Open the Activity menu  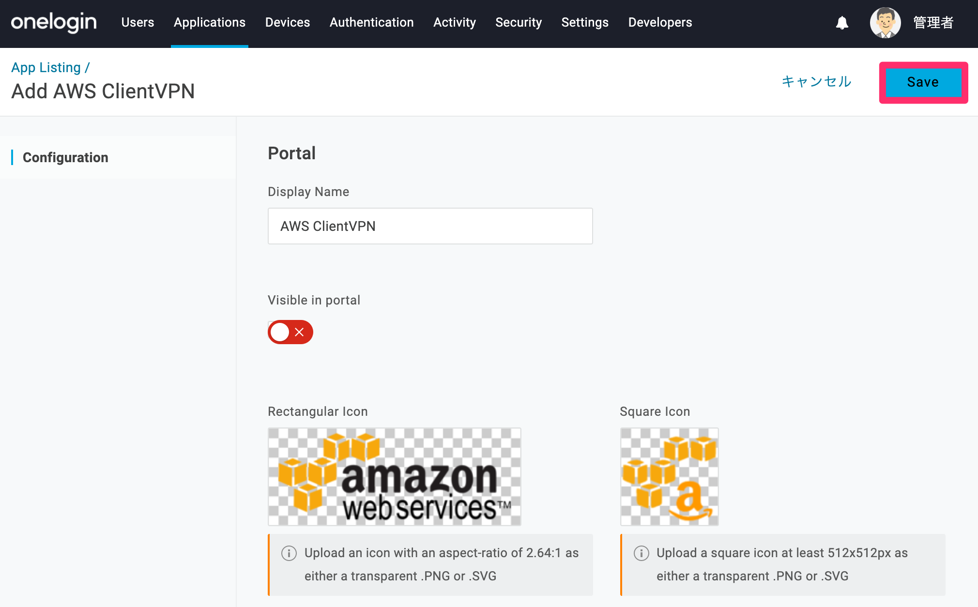point(455,22)
